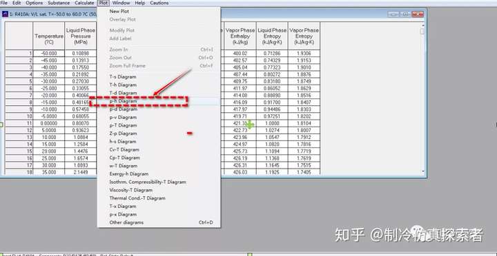Click the temperature cell -25.000
This screenshot has width=497, height=256.
coord(49,88)
